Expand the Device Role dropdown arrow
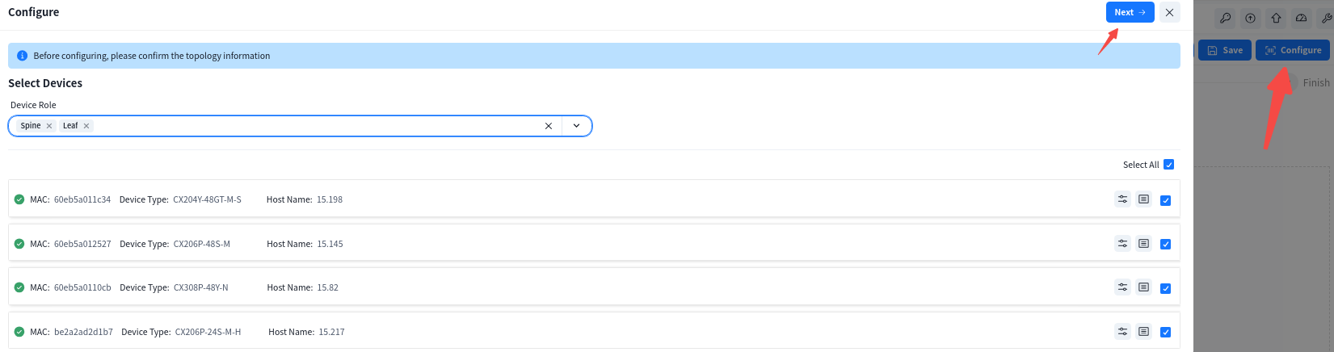The width and height of the screenshot is (1334, 352). tap(576, 126)
